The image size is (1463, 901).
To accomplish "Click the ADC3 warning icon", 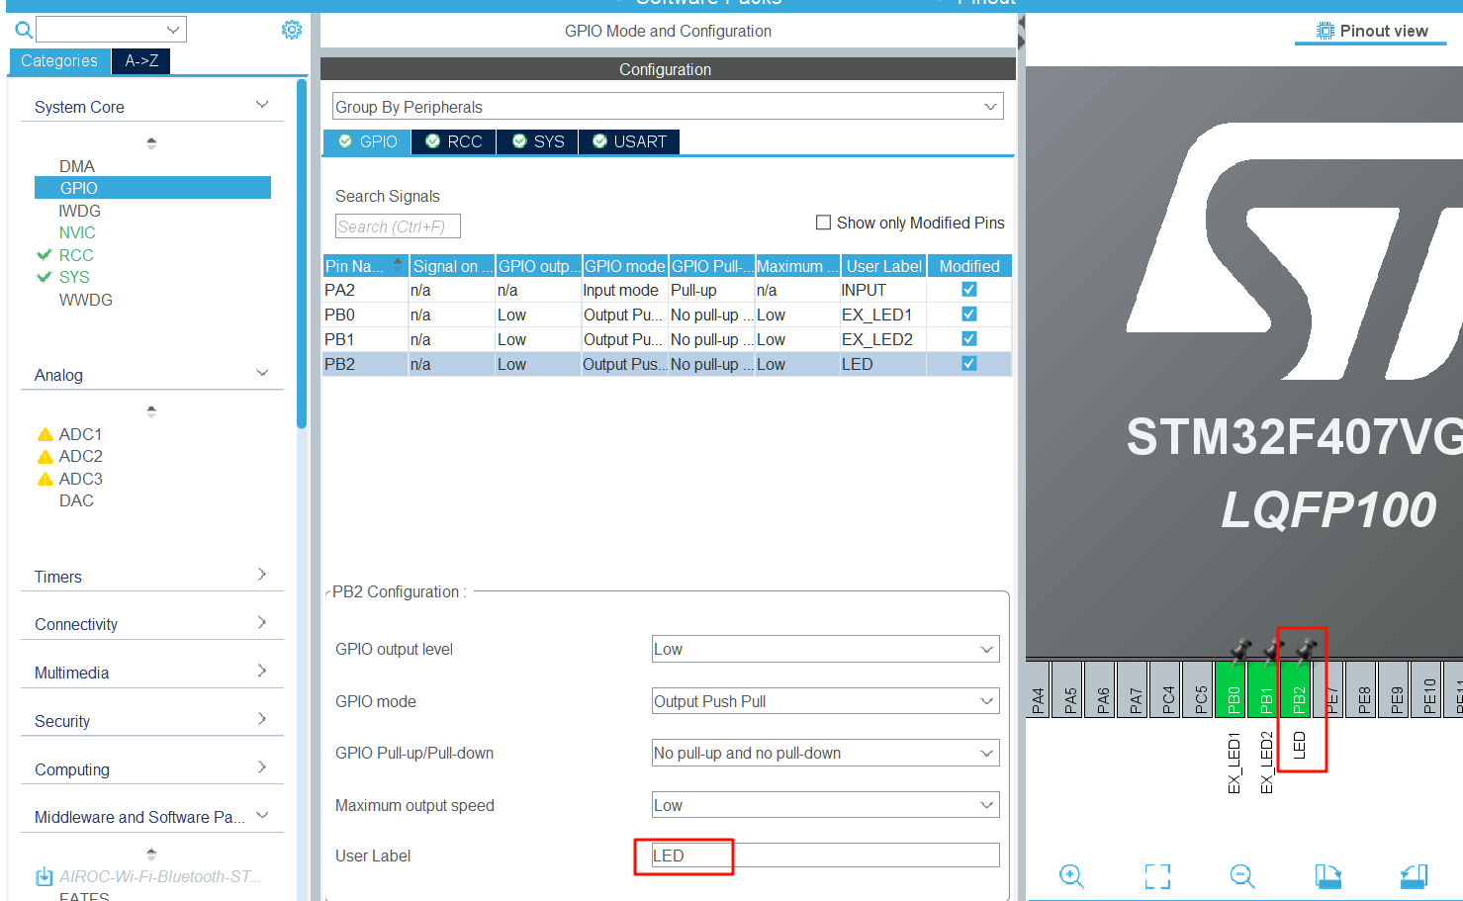I will 45,479.
